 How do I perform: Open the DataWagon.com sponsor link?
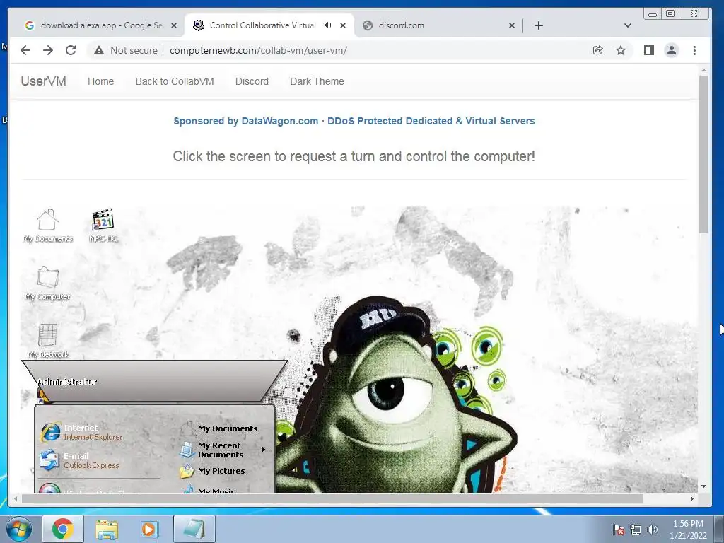coord(354,121)
